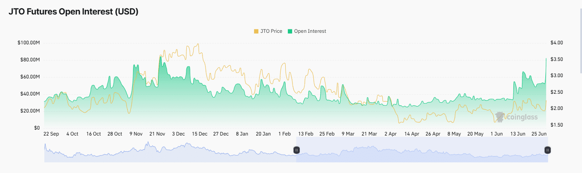Click the 25 Feb date label
Viewport: 582px width, 173px height.
coord(327,134)
